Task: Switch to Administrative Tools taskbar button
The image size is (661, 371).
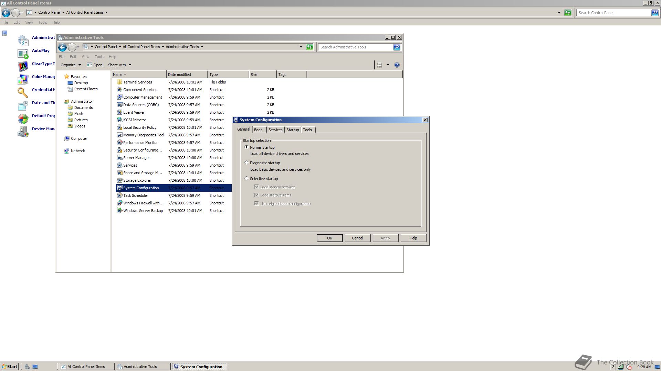Action: point(143,367)
